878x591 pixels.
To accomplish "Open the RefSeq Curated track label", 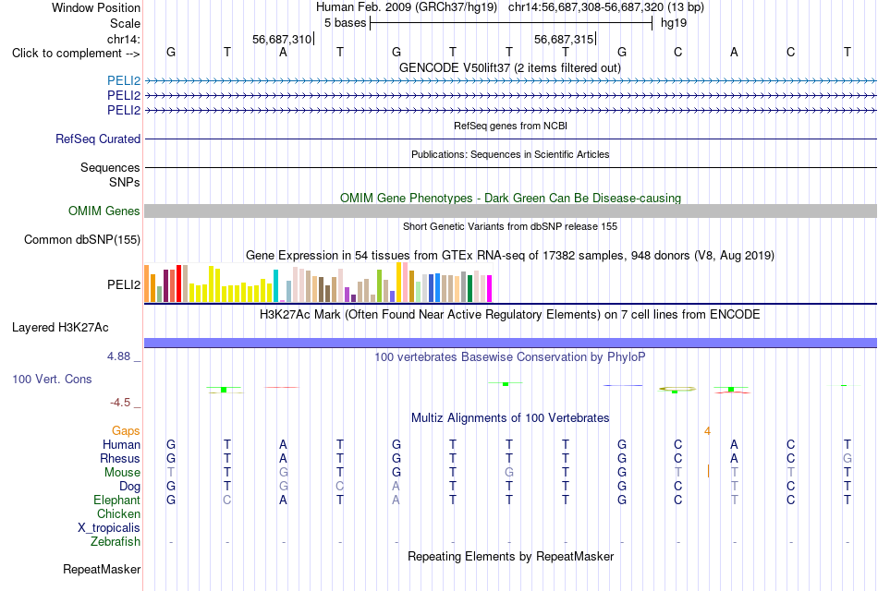I will pos(98,139).
